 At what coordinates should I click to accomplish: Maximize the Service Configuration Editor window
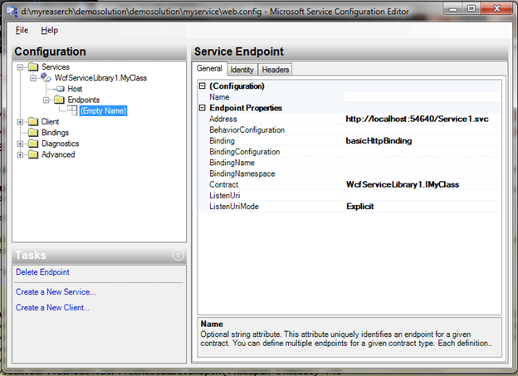(472, 9)
